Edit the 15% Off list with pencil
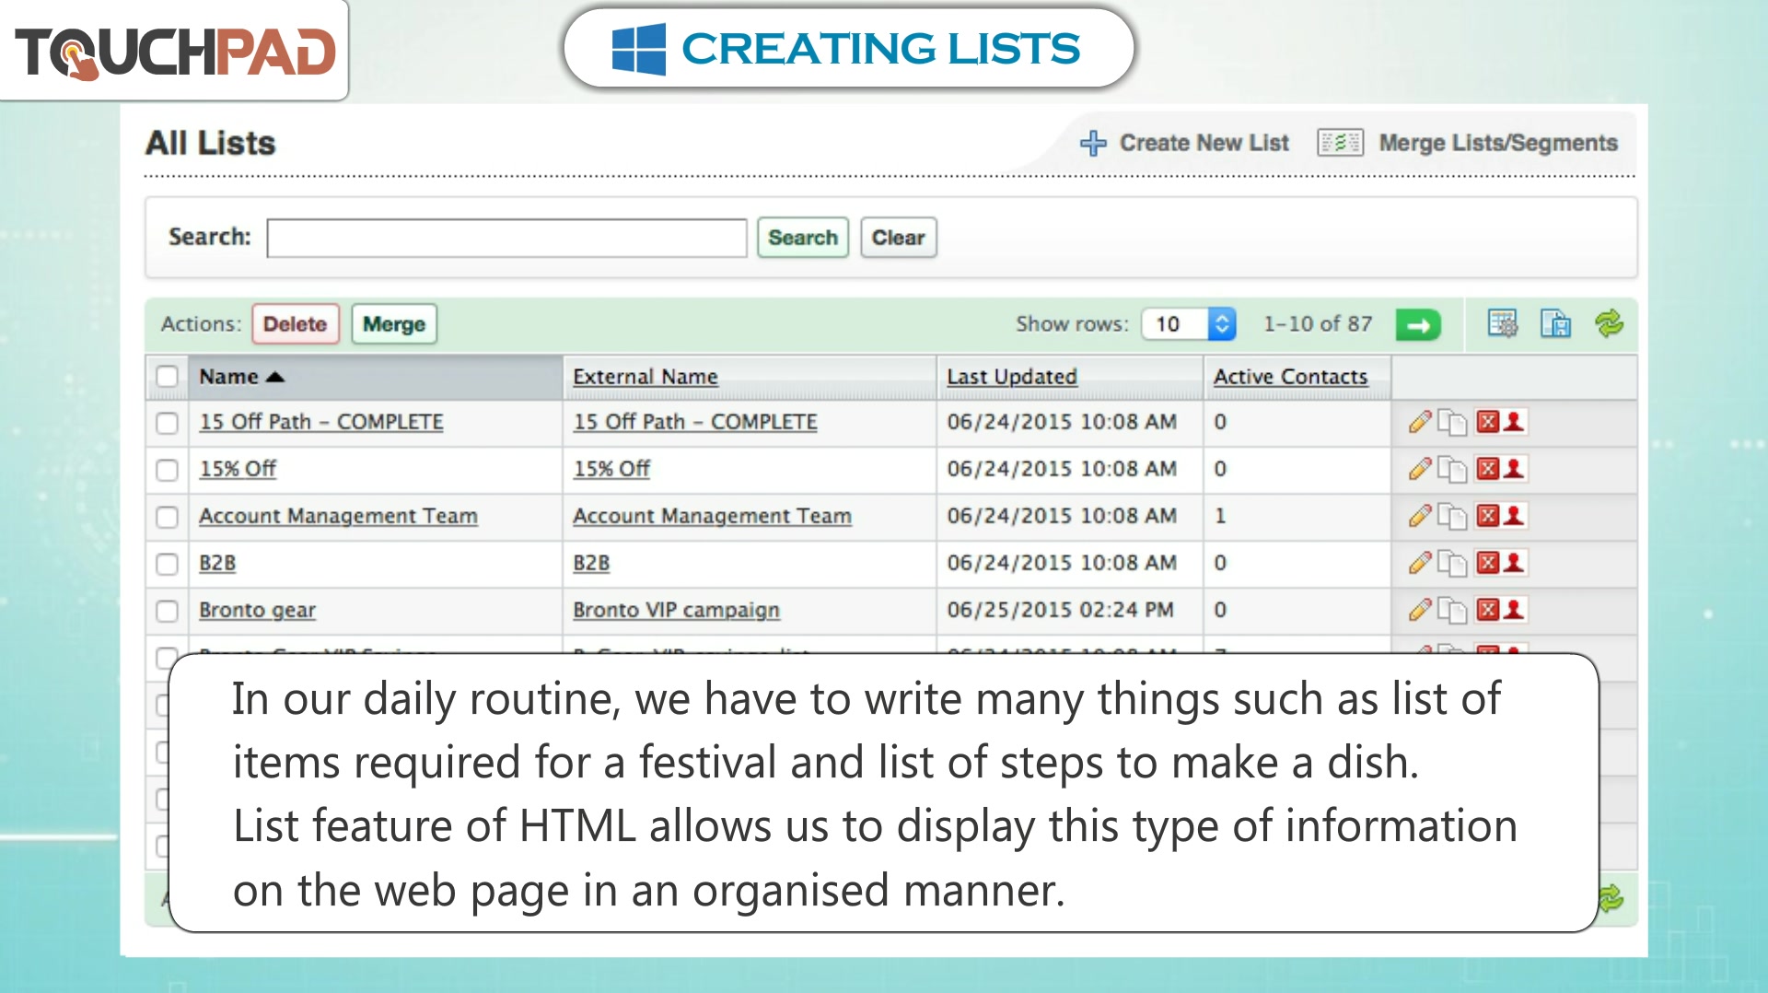The height and width of the screenshot is (993, 1768). pos(1420,469)
